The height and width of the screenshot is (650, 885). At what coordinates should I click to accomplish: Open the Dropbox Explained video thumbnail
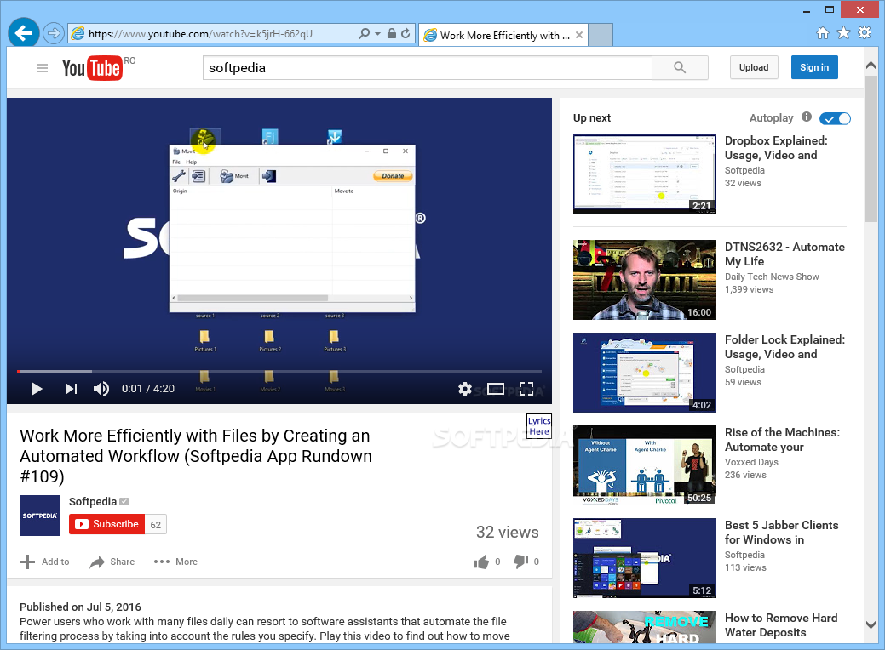(645, 174)
